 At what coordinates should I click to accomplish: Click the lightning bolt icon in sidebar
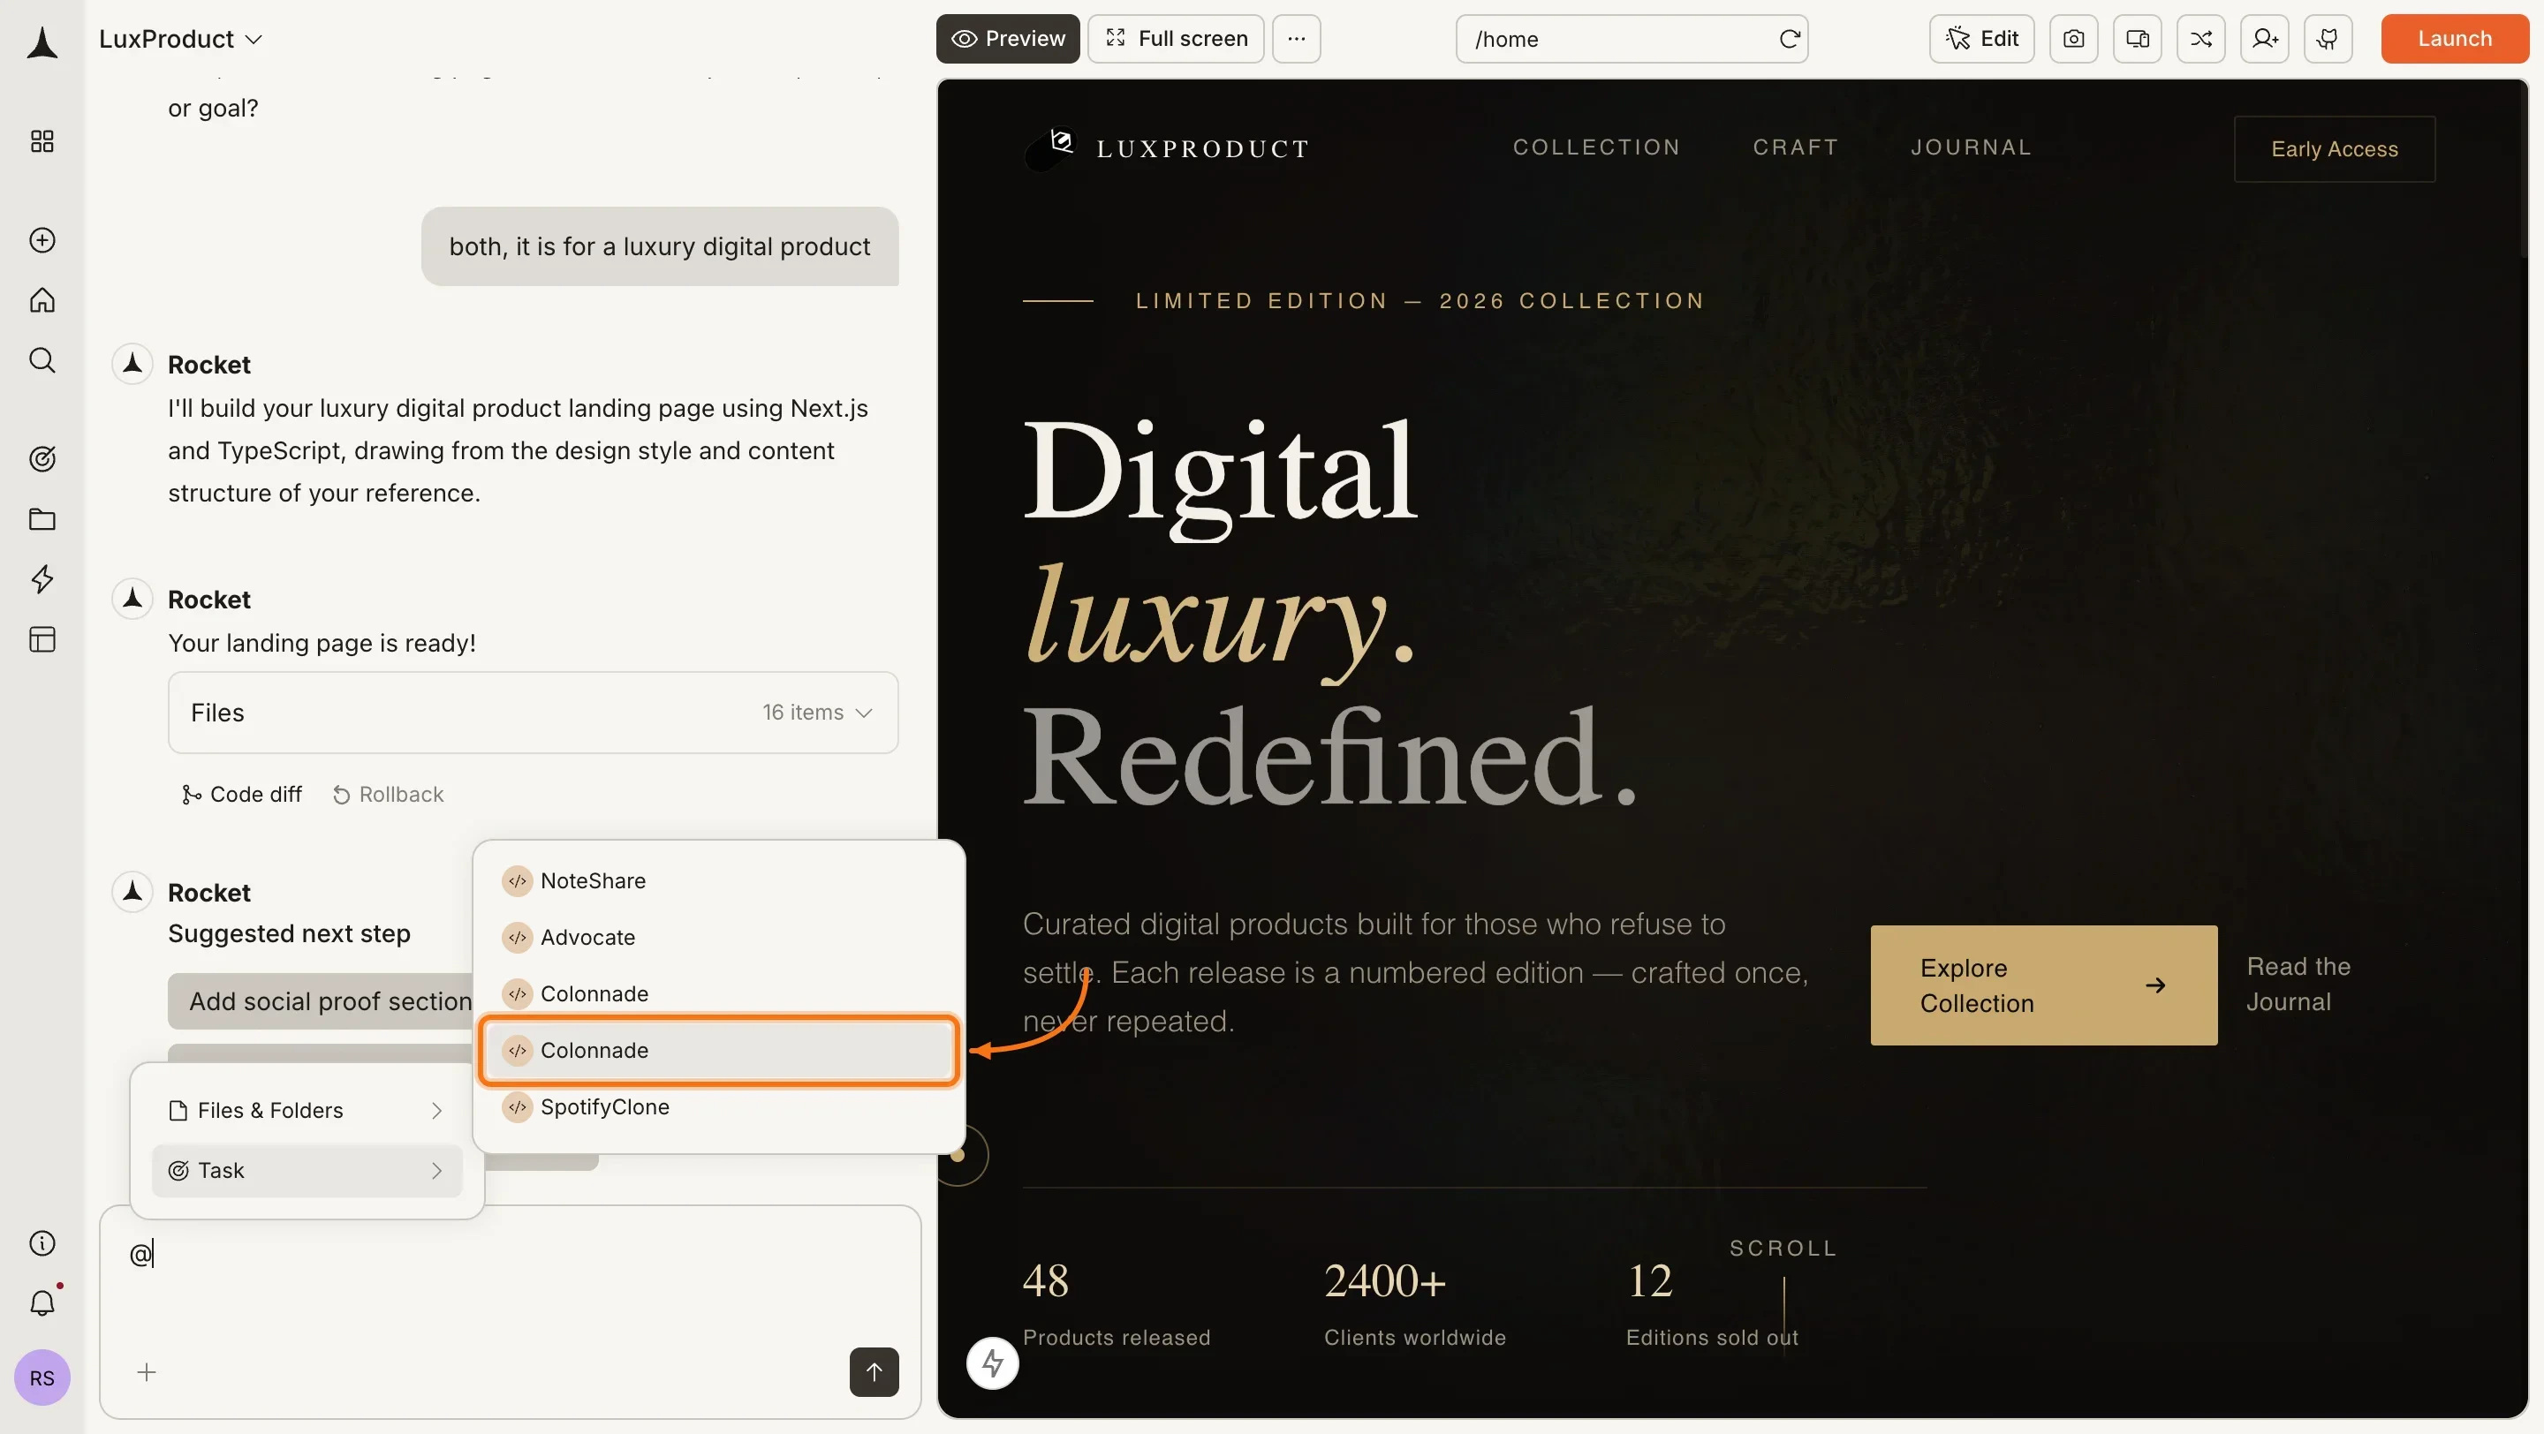coord(42,579)
